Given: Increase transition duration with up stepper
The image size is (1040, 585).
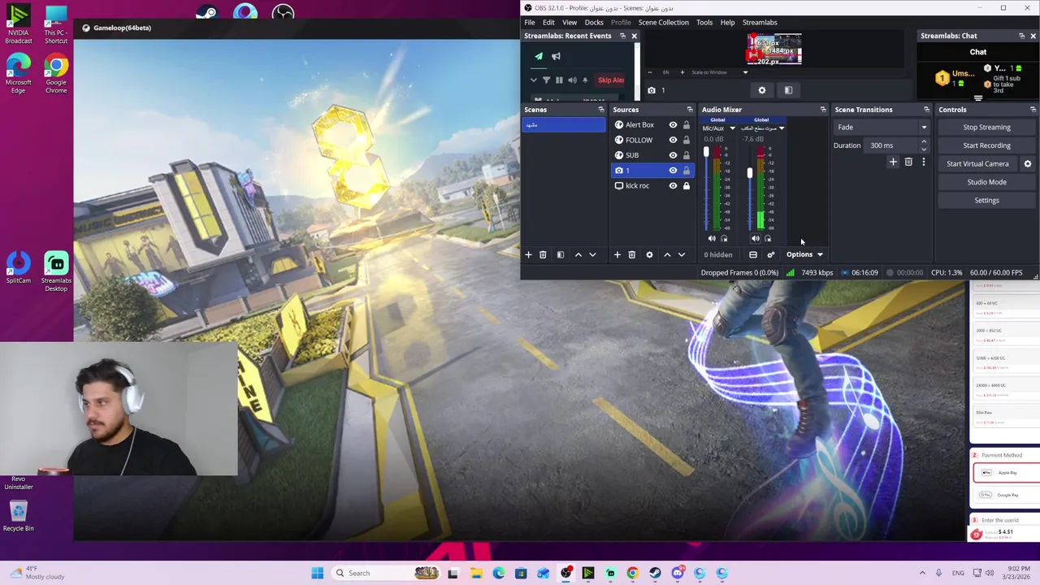Looking at the screenshot, I should [x=924, y=142].
